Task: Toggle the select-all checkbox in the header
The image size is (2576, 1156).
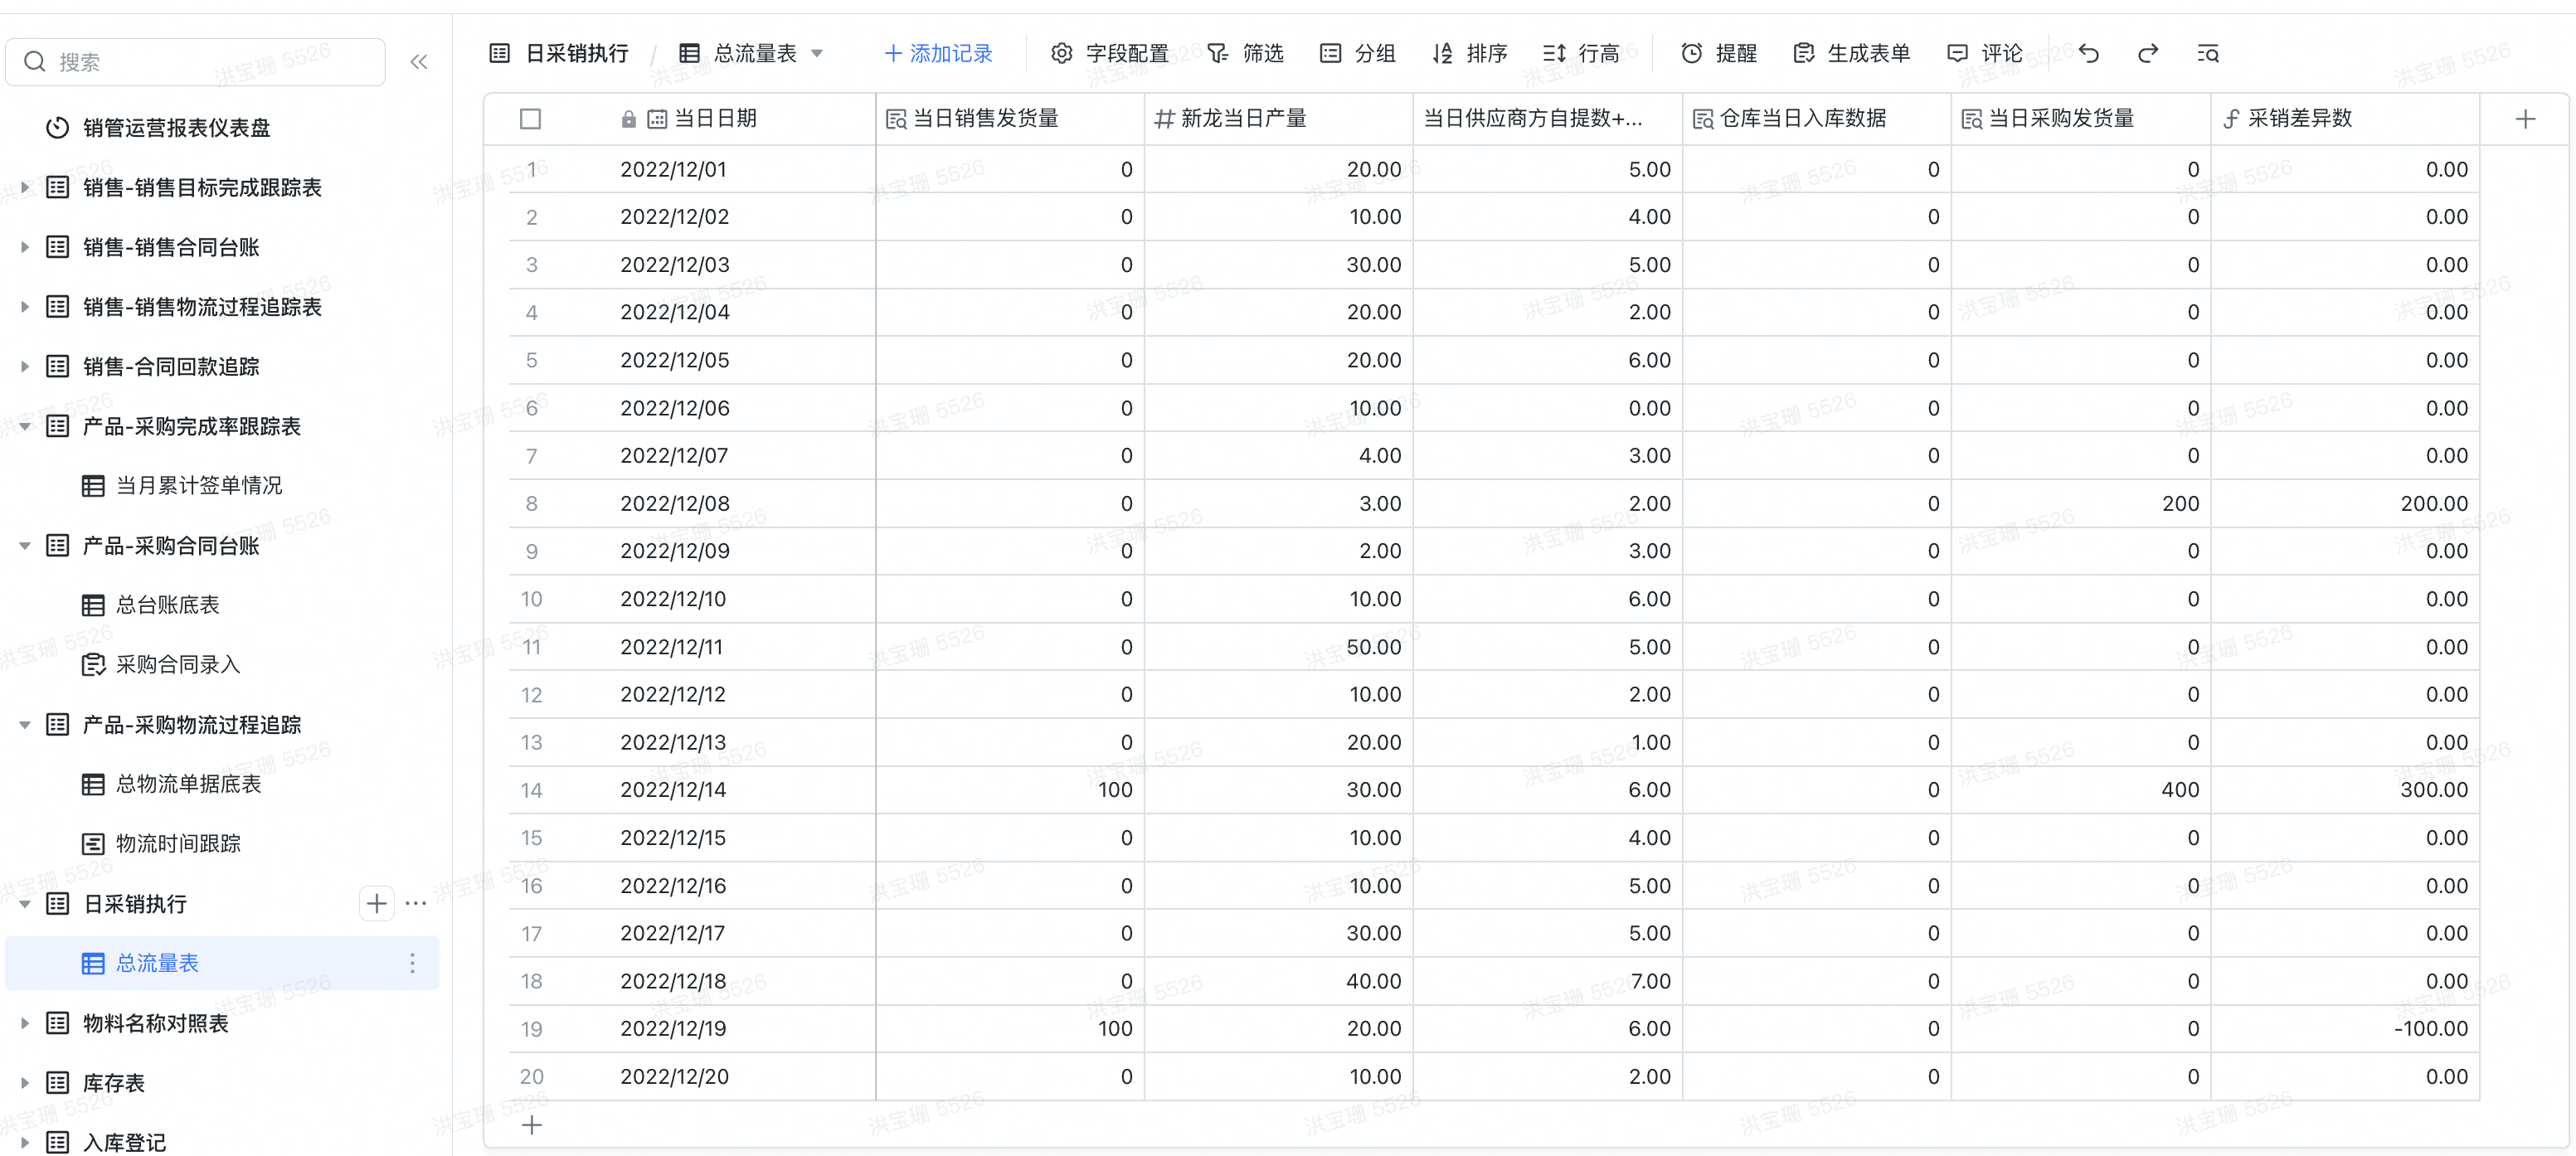Action: [530, 119]
